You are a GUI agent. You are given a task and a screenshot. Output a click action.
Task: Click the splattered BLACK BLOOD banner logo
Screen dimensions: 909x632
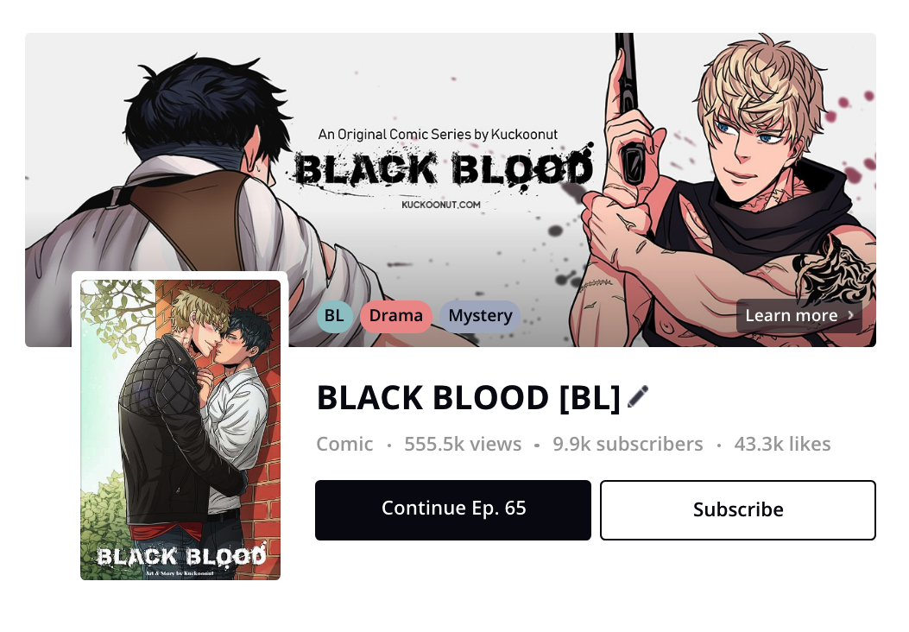point(444,168)
